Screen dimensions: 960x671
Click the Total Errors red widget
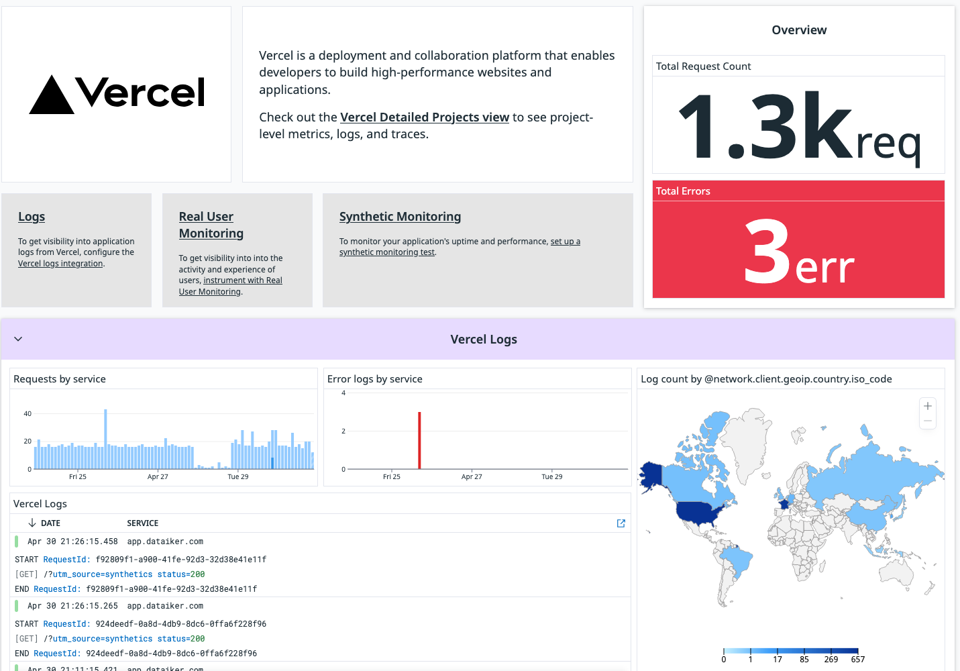click(x=798, y=250)
